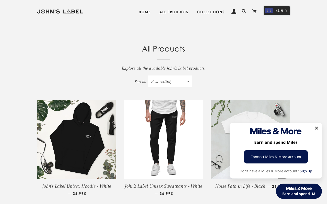Click the Miles & More popup logo
The image size is (327, 204).
pos(276,131)
